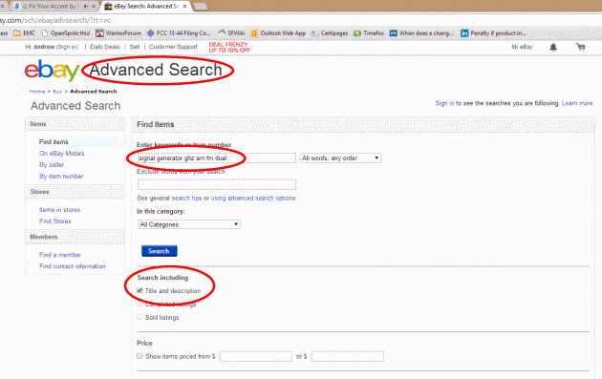Open the notifications bell icon
The image size is (602, 379).
(553, 47)
